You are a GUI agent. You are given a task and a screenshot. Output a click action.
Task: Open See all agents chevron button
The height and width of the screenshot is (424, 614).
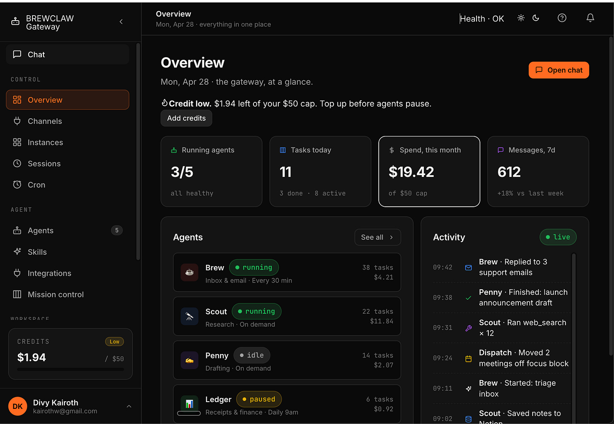tap(377, 237)
